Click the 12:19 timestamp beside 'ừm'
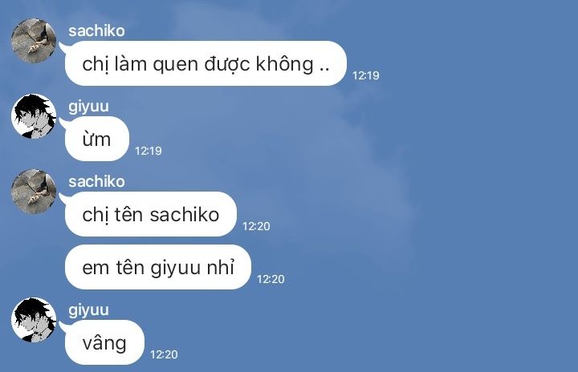The image size is (578, 372). click(x=149, y=151)
